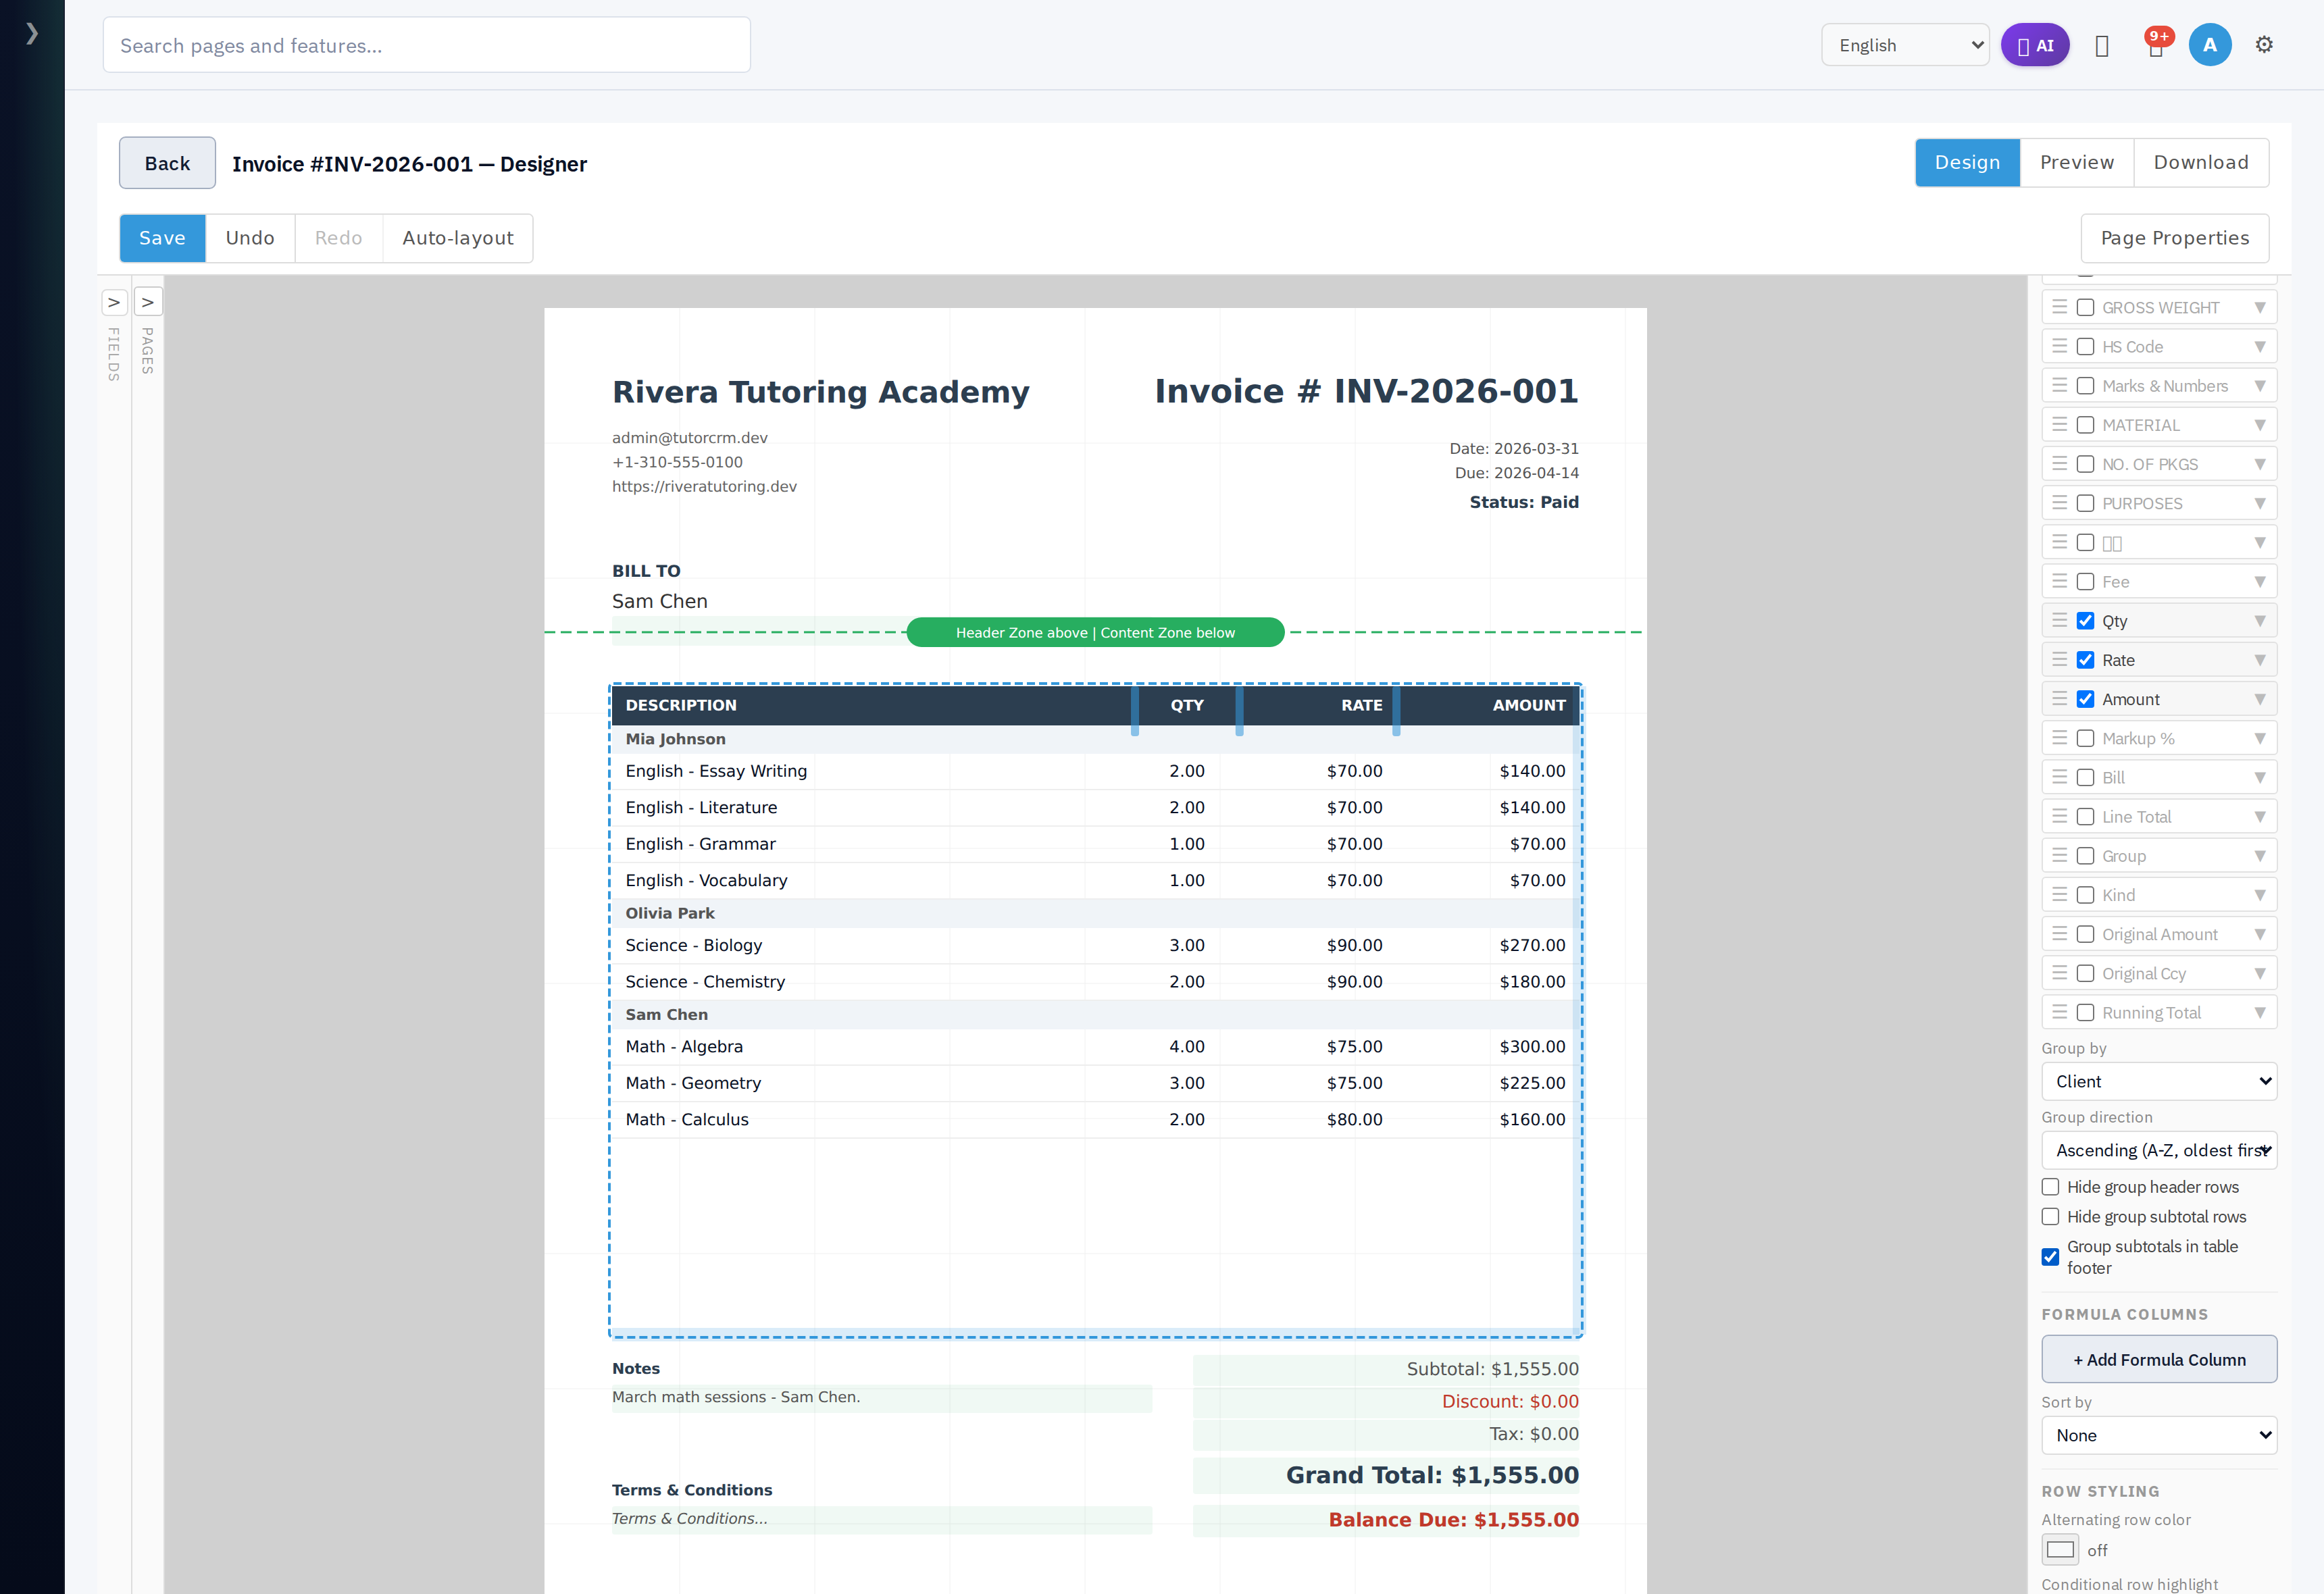This screenshot has height=1594, width=2324.
Task: Grab the drag handle for PURPOSES row
Action: pyautogui.click(x=2060, y=503)
